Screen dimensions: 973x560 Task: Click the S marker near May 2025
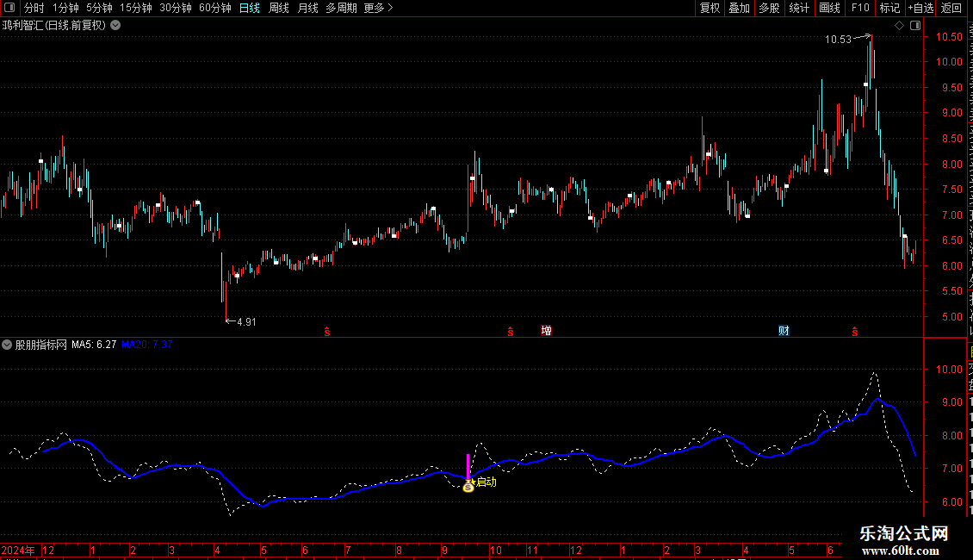tap(855, 333)
